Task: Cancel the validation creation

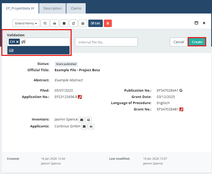Action: [179, 42]
